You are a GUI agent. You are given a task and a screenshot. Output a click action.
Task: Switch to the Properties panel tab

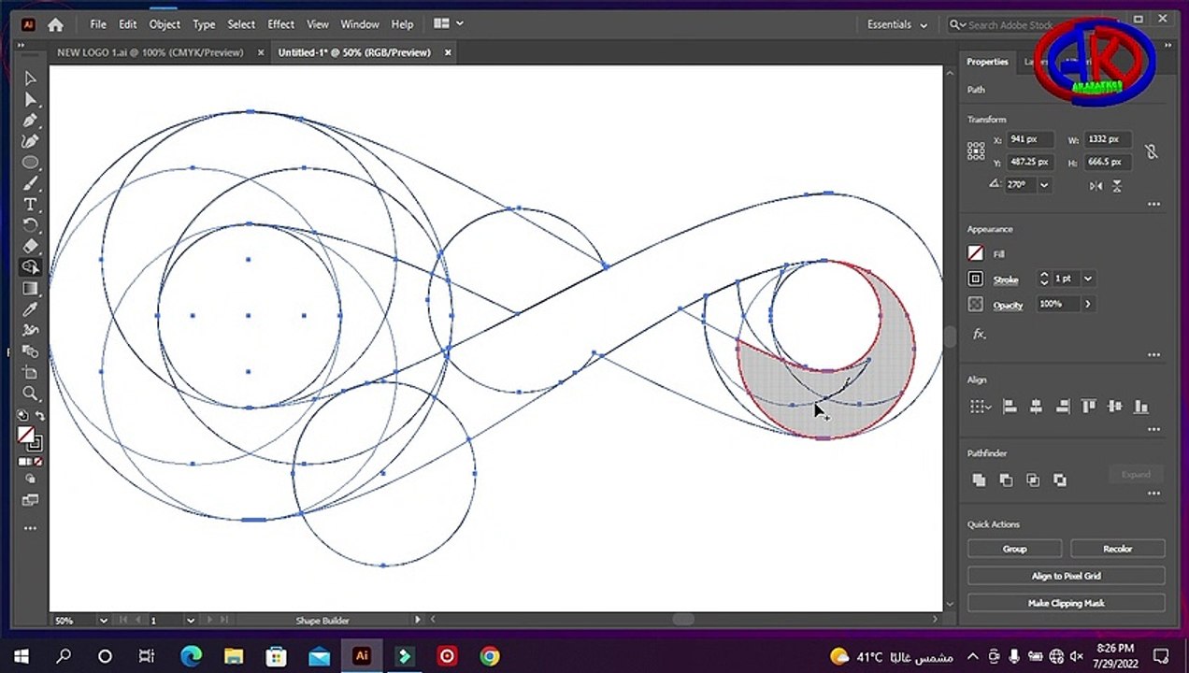click(x=987, y=62)
